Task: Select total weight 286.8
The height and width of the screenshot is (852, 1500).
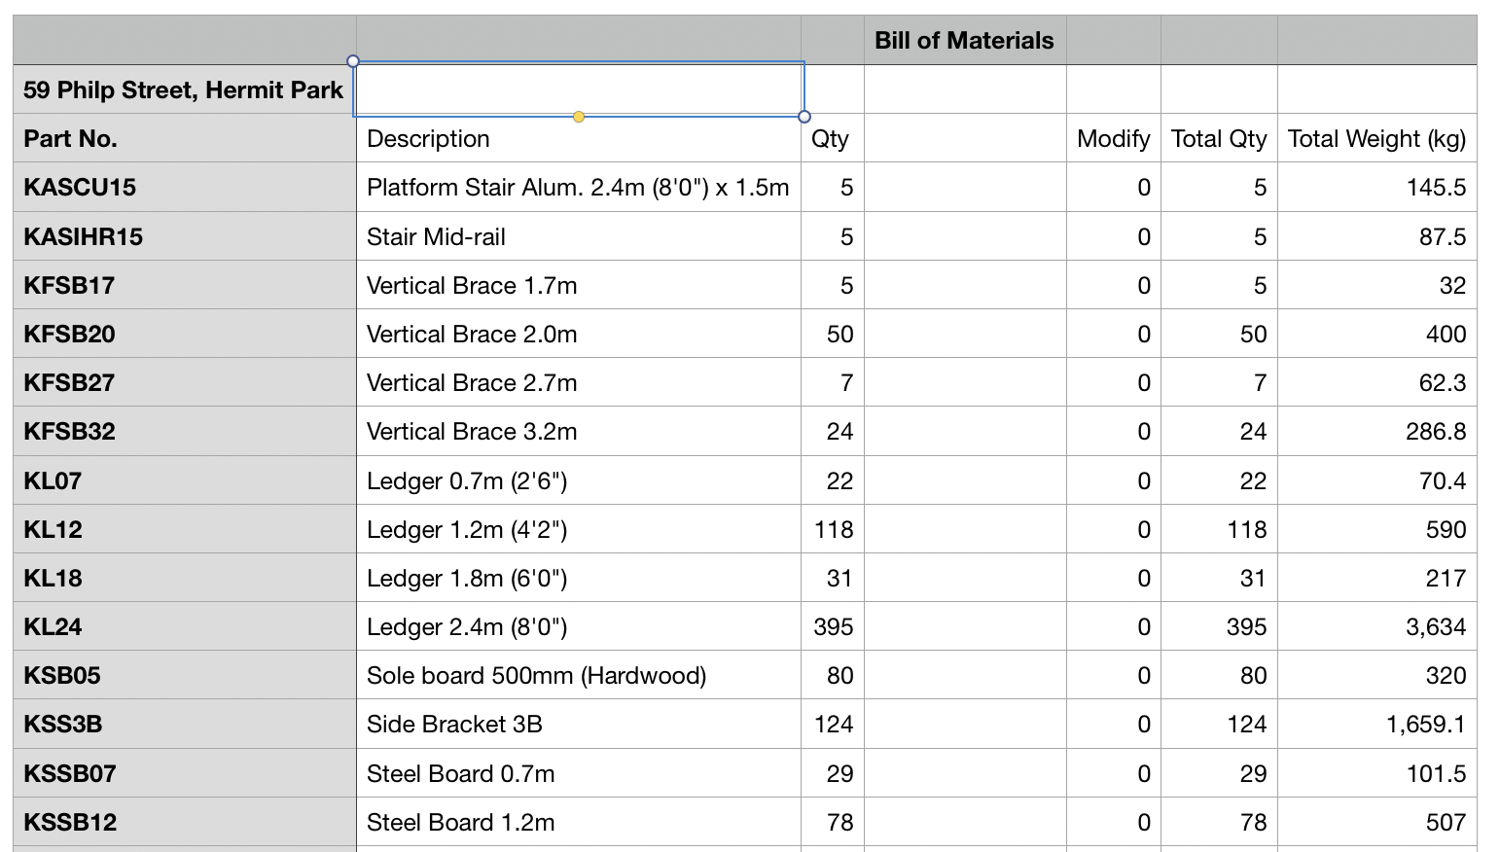Action: coord(1377,431)
